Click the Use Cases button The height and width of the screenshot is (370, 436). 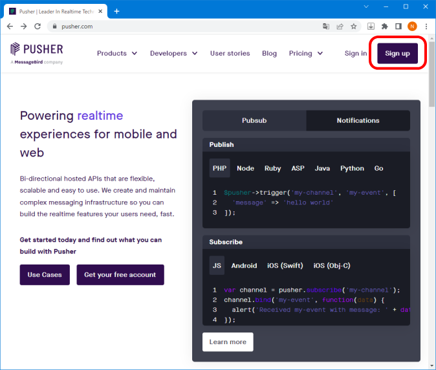coord(45,275)
